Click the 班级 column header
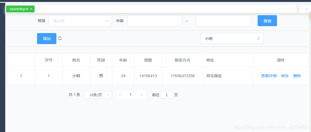Image resolution: width=311 pixels, height=132 pixels. 148,60
